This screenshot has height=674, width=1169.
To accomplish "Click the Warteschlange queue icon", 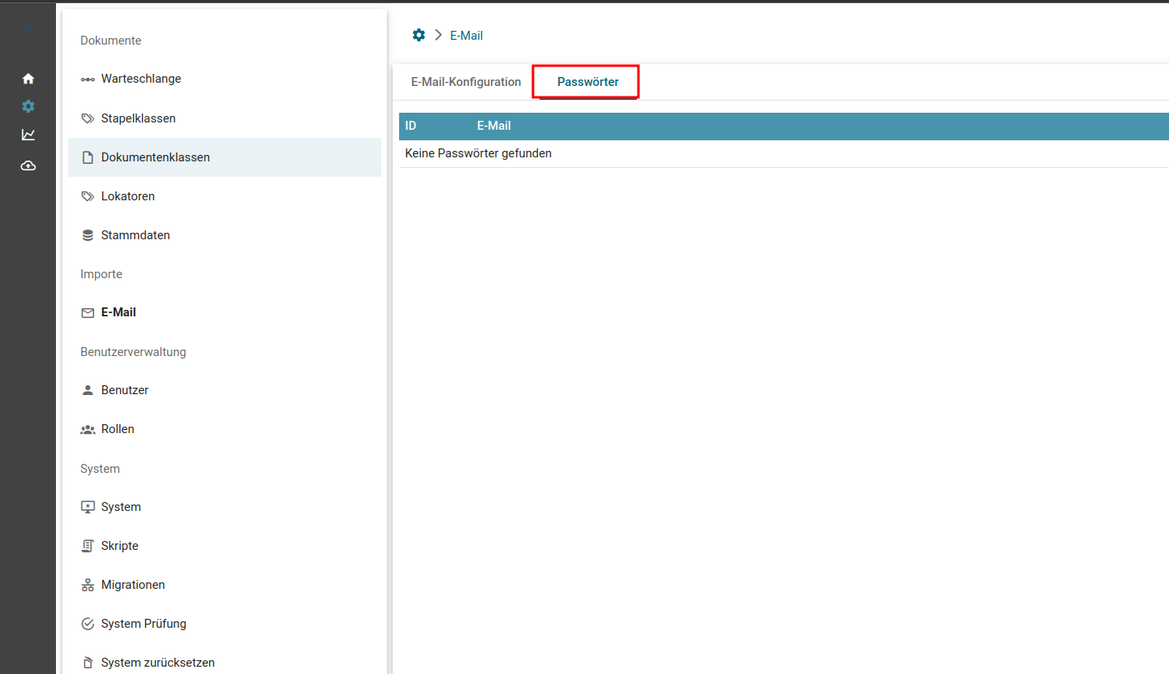I will (88, 79).
